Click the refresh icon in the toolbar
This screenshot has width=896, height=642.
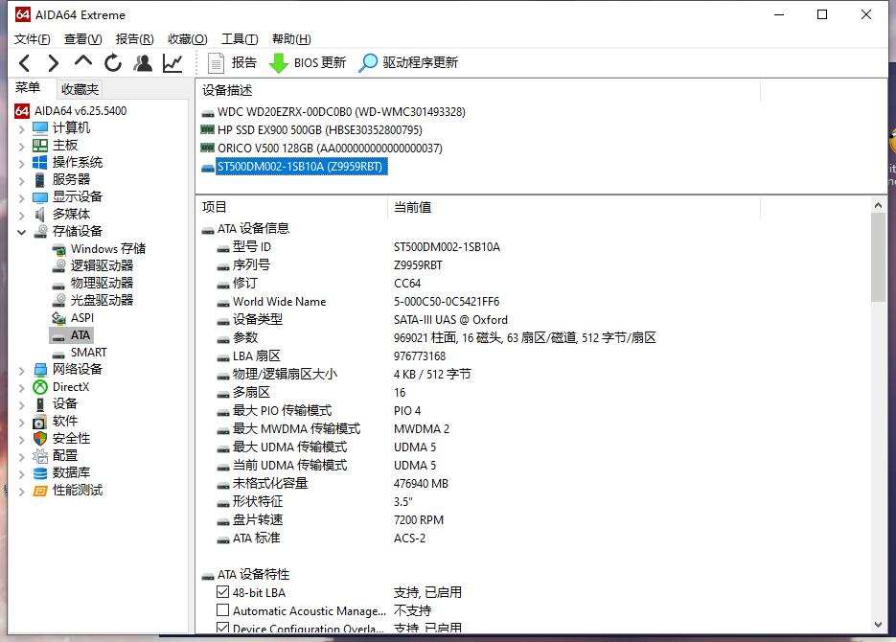(x=113, y=62)
